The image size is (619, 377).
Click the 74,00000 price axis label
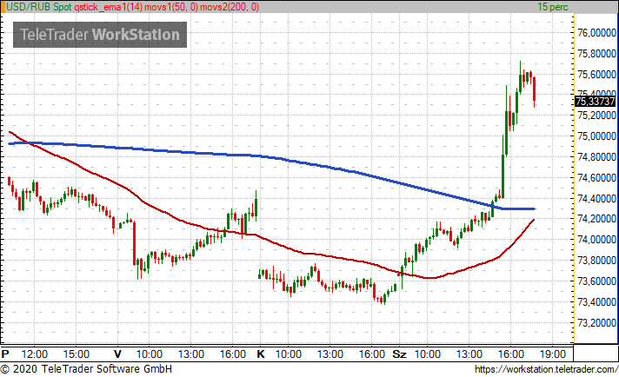(x=596, y=240)
